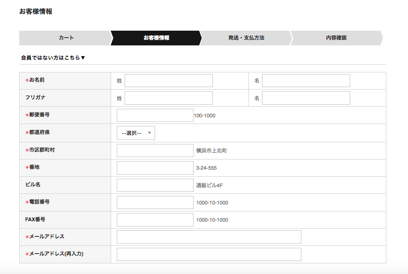The height and width of the screenshot is (274, 408).
Task: Click the 市区郡町村 input field
Action: [155, 150]
